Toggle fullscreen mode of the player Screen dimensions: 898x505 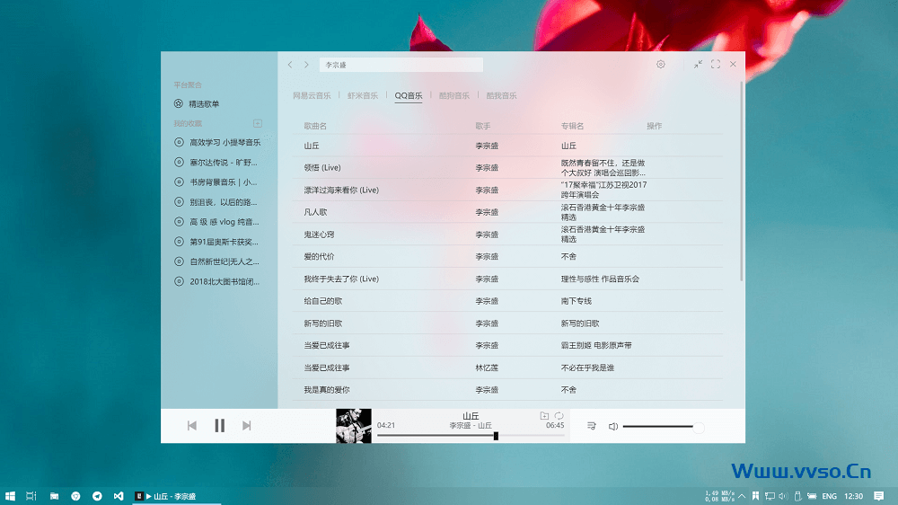click(716, 65)
